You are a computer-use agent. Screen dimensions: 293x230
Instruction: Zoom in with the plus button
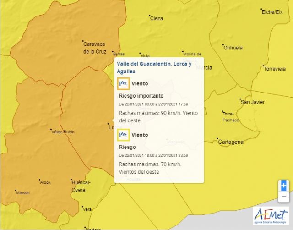coord(283,186)
